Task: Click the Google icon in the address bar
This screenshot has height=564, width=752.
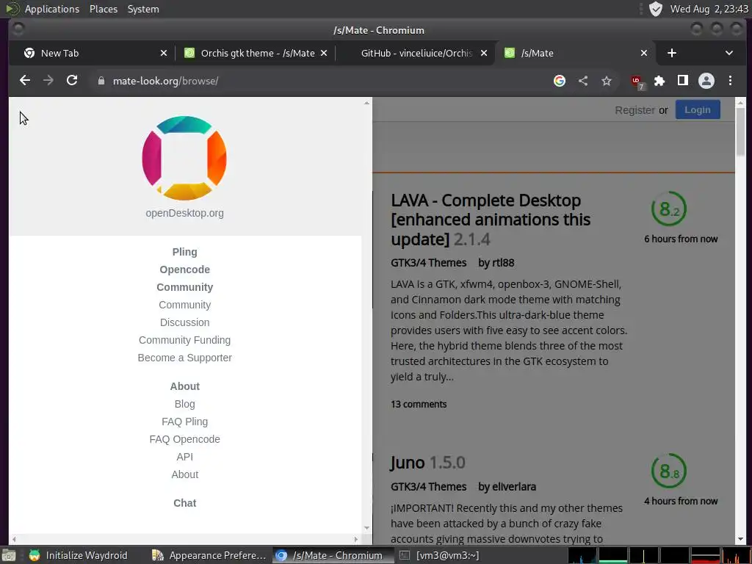Action: 559,81
